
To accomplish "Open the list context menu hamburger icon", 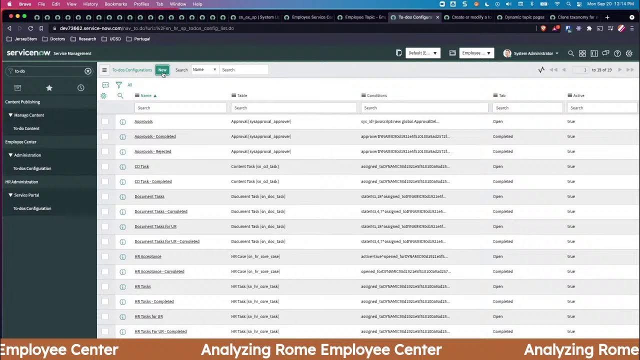I will click(x=104, y=70).
